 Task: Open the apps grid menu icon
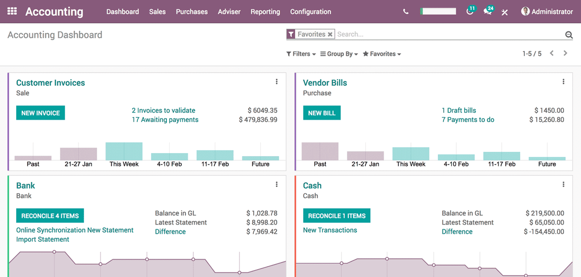point(12,11)
